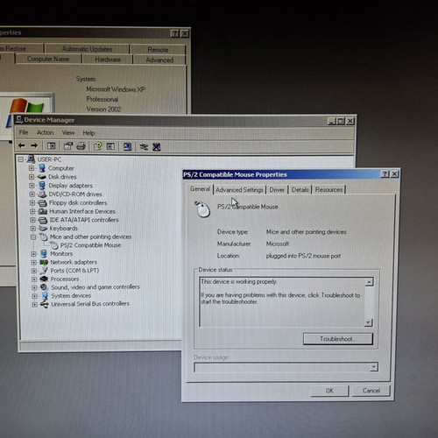Click device status scrollbar down arrow
The height and width of the screenshot is (438, 438).
point(369,322)
